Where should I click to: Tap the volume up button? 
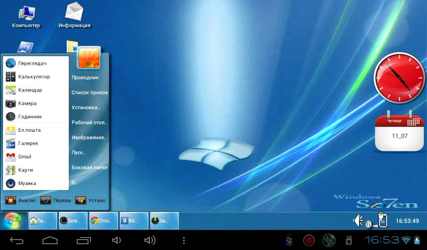click(x=150, y=240)
